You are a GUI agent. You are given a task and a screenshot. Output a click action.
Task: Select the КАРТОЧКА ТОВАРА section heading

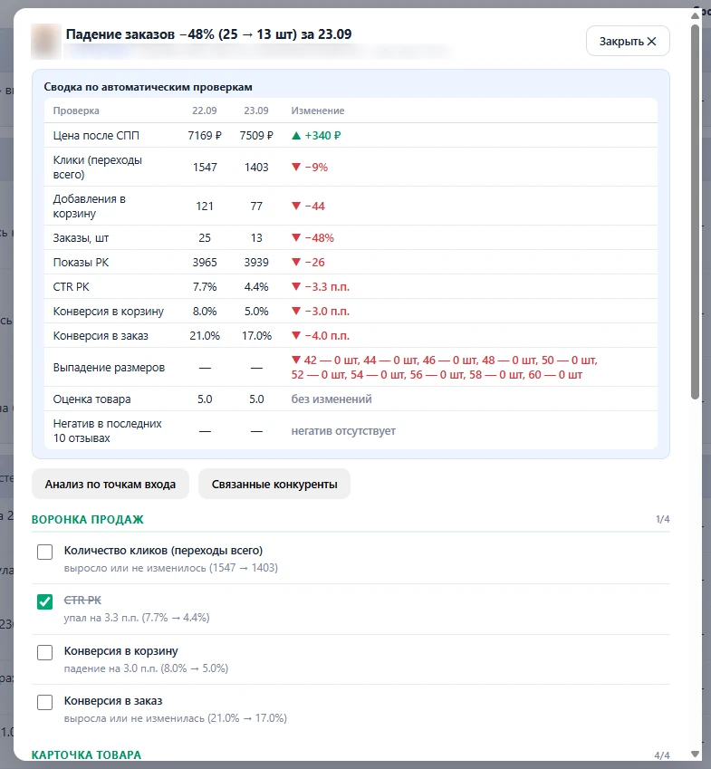click(86, 755)
